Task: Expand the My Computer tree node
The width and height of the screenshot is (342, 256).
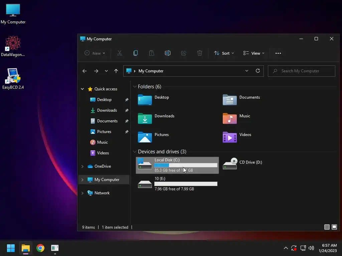Action: click(x=82, y=180)
